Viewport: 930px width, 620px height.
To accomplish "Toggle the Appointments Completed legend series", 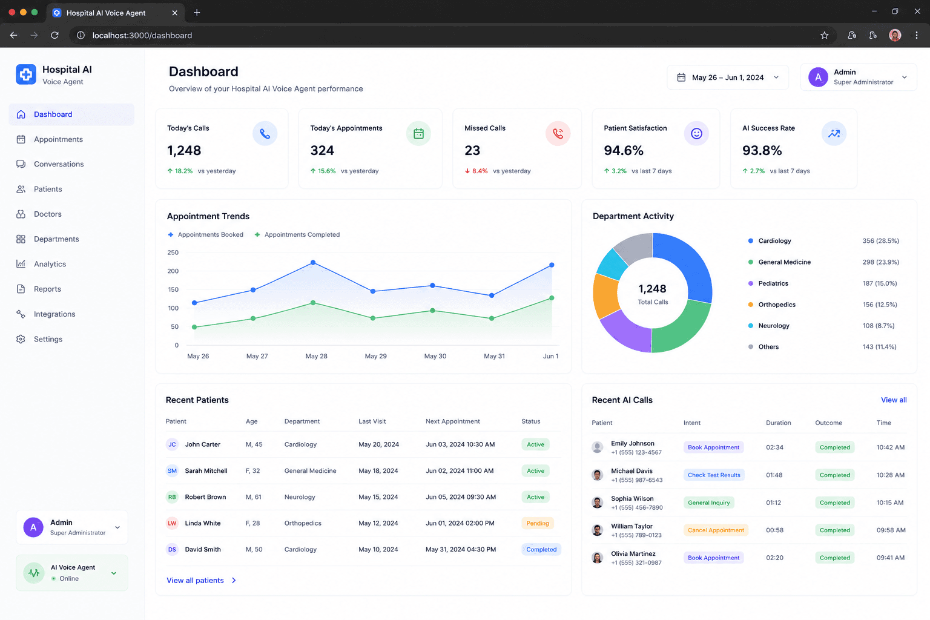I will click(x=297, y=235).
